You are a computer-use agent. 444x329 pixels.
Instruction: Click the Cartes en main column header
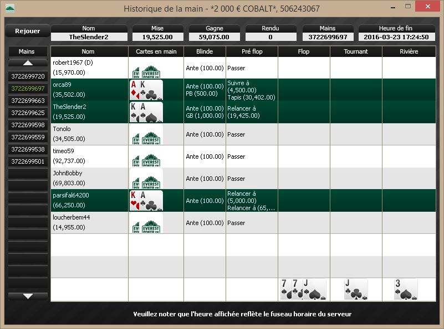pos(156,51)
